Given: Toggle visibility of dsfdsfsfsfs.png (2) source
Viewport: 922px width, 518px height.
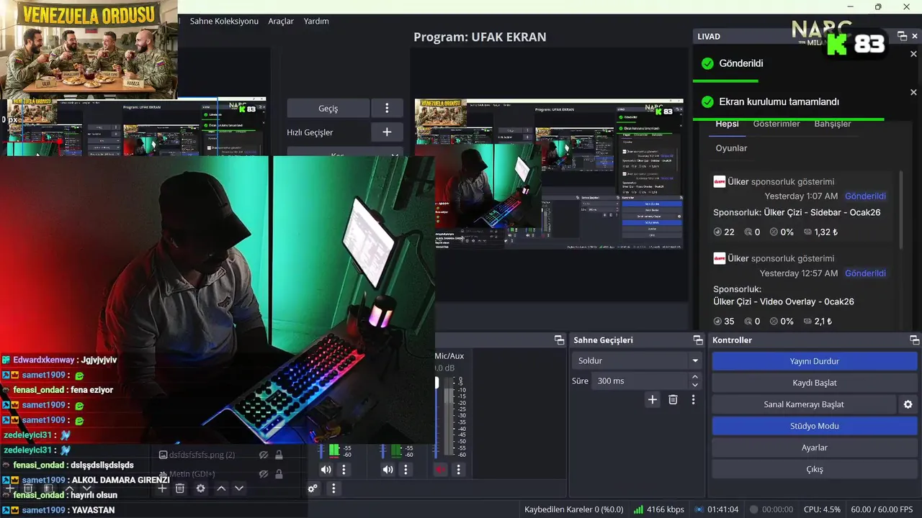Looking at the screenshot, I should (x=264, y=455).
